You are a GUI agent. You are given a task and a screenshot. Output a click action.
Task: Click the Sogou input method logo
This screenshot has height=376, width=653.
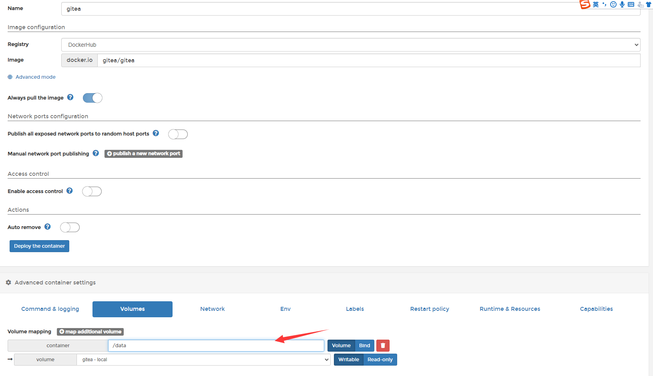(x=585, y=4)
